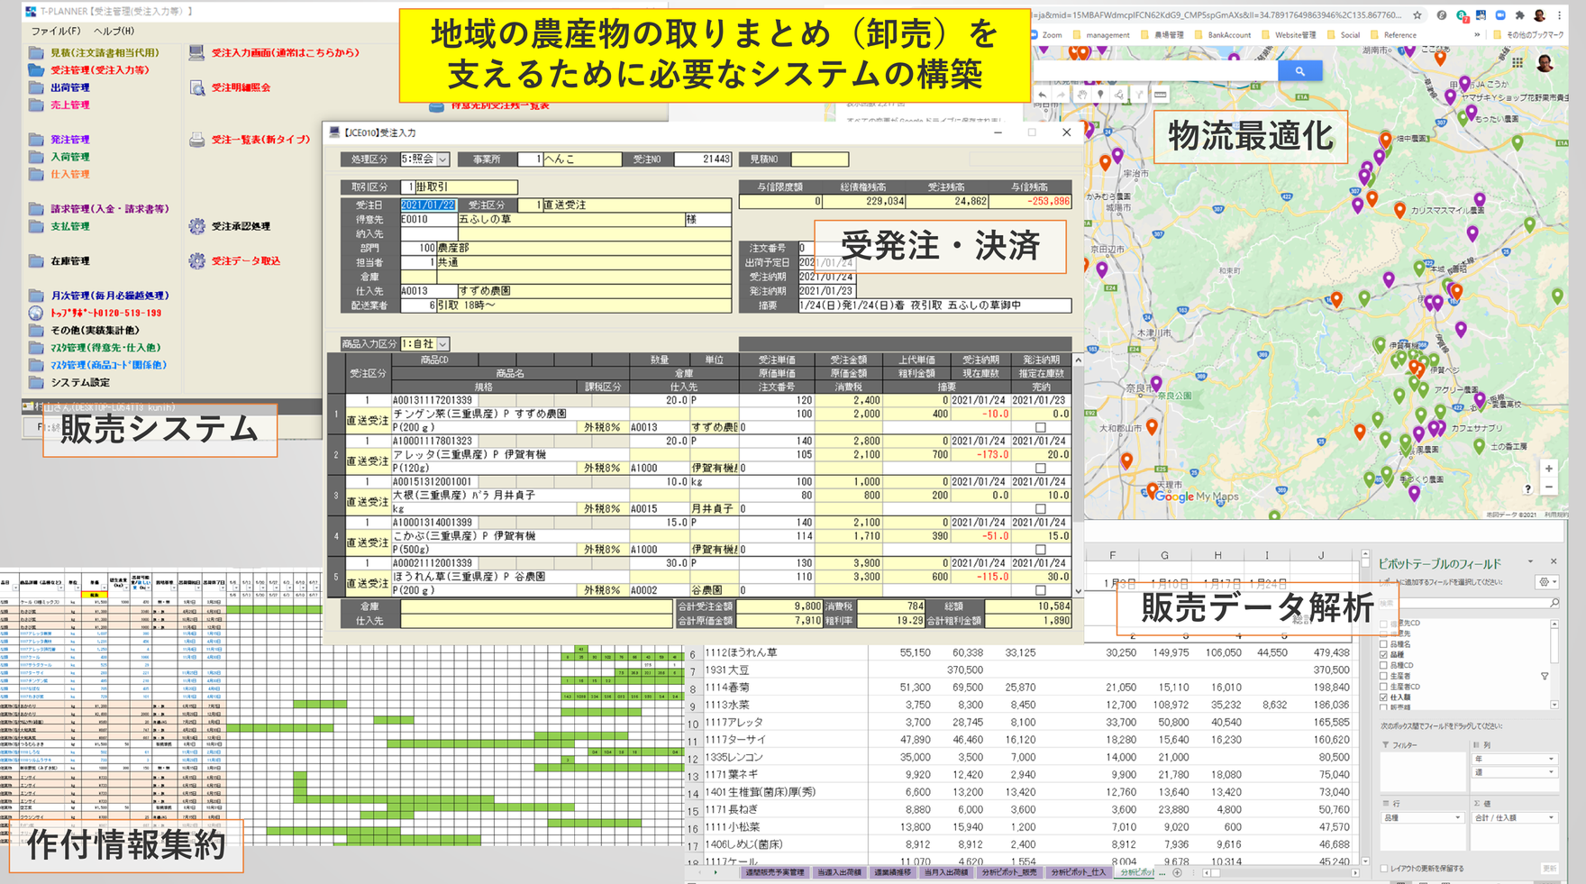Click the 受注日 date field
Screen dimensions: 1586x884
click(x=428, y=205)
